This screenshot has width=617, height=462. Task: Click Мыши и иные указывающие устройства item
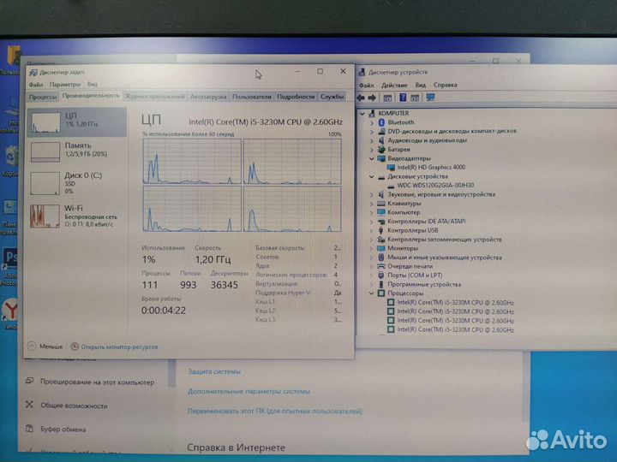pyautogui.click(x=444, y=258)
